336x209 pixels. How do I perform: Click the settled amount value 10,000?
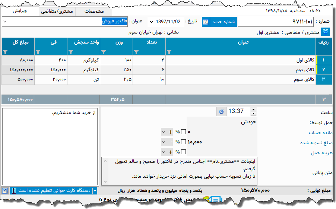coord(195,142)
